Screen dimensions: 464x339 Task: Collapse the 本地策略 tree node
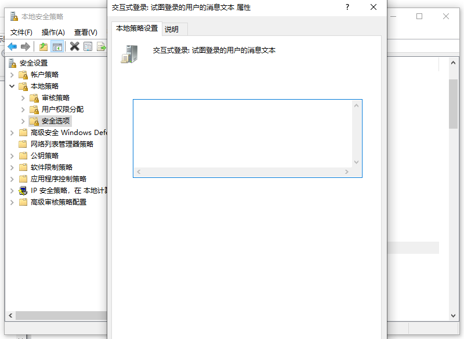12,86
